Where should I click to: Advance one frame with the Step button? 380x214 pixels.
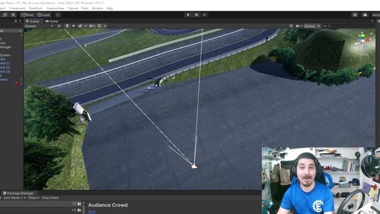point(205,15)
